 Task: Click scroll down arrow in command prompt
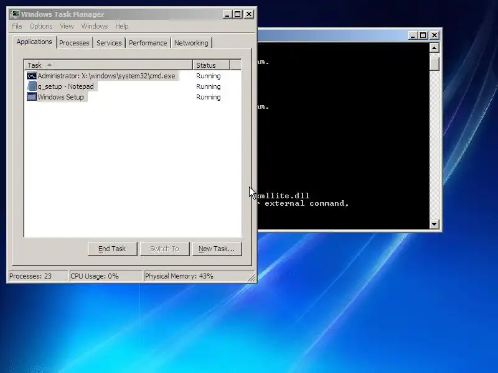434,224
